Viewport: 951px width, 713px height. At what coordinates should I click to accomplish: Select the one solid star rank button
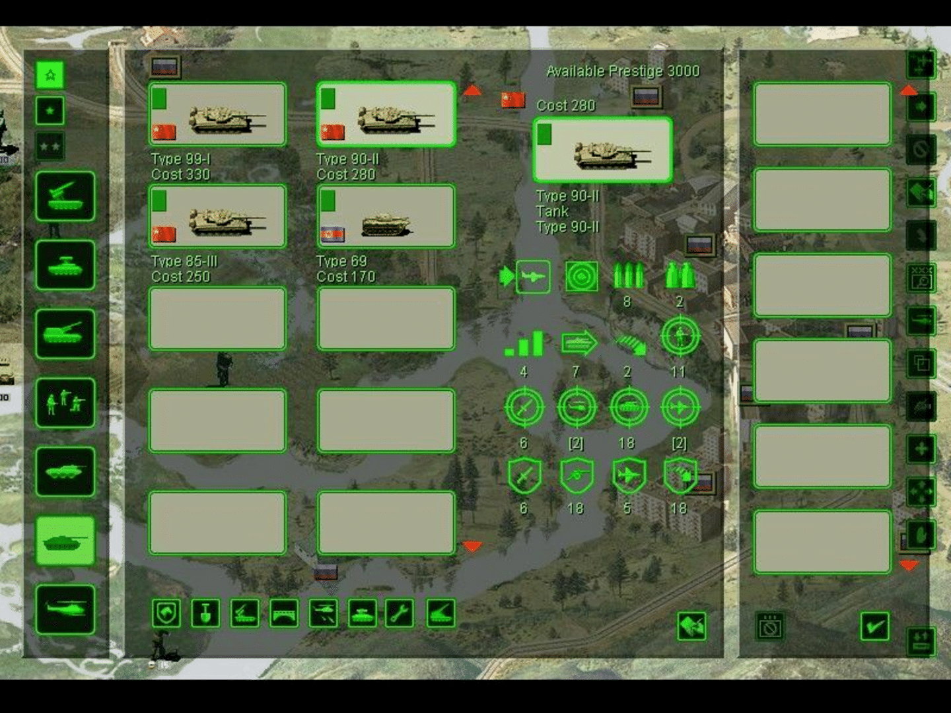(50, 111)
